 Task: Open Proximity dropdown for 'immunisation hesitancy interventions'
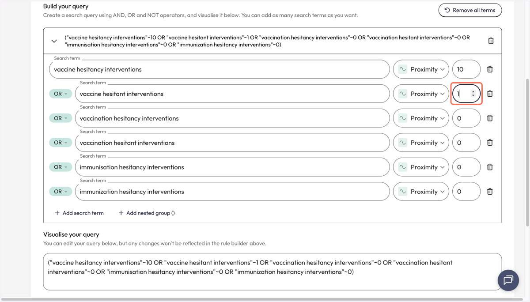point(421,167)
